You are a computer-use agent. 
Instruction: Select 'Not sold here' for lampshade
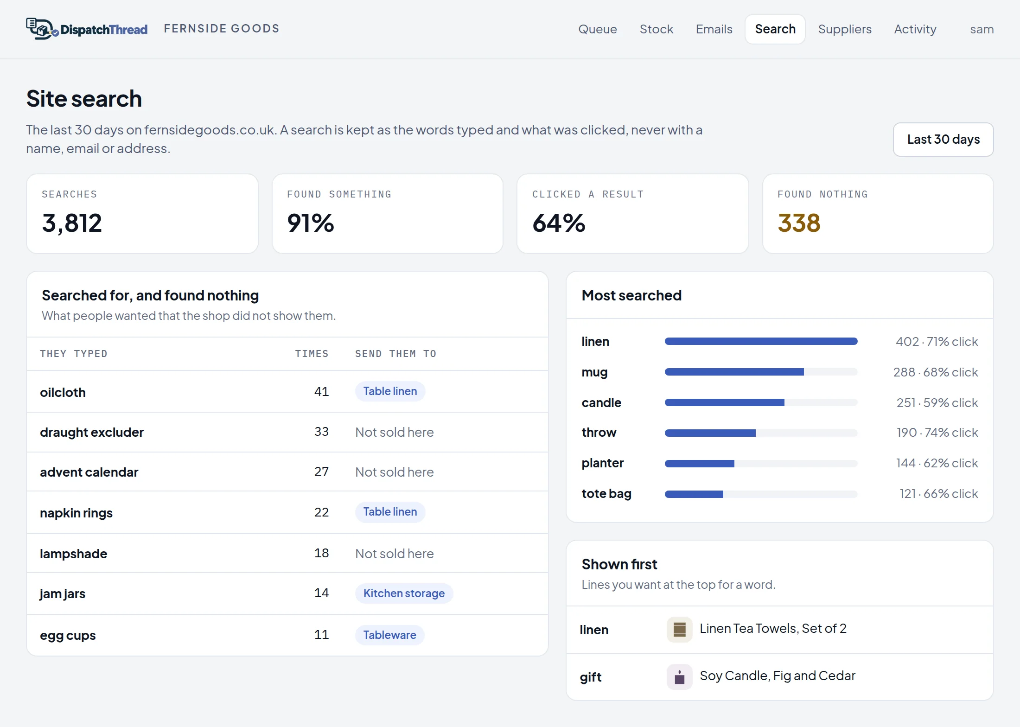[x=394, y=554]
